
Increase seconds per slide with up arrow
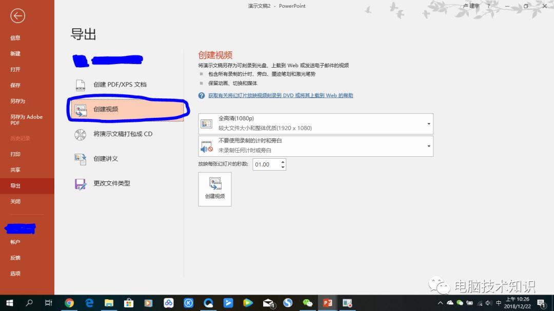coord(283,162)
